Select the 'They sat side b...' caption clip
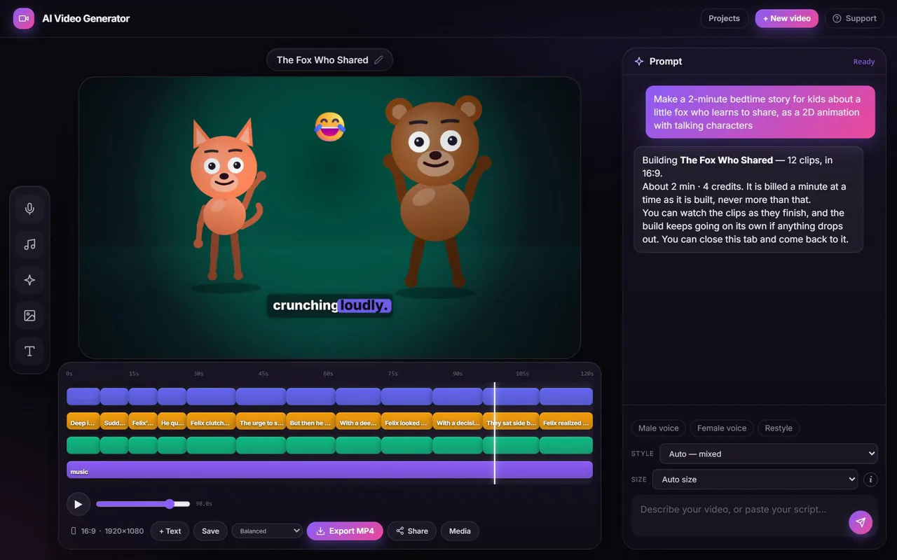Viewport: 897px width, 560px height. [511, 421]
